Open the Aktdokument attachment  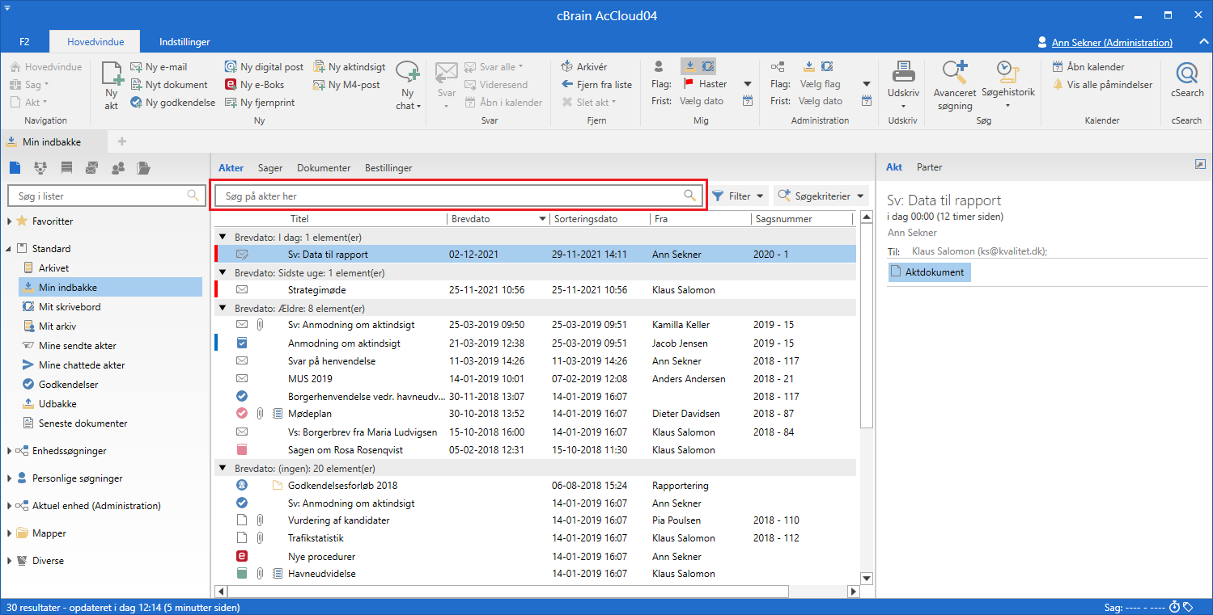point(928,272)
